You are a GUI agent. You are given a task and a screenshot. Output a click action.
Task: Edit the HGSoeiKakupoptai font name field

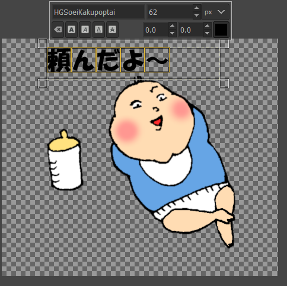pyautogui.click(x=98, y=12)
